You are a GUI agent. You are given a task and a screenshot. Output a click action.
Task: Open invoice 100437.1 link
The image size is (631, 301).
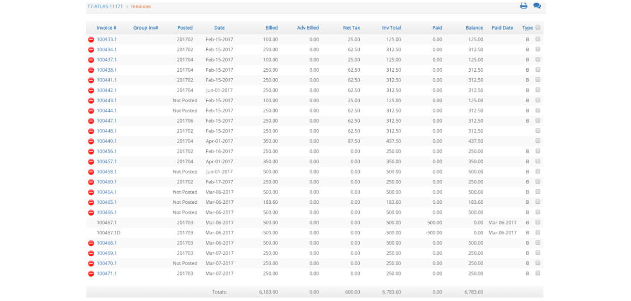pos(107,60)
